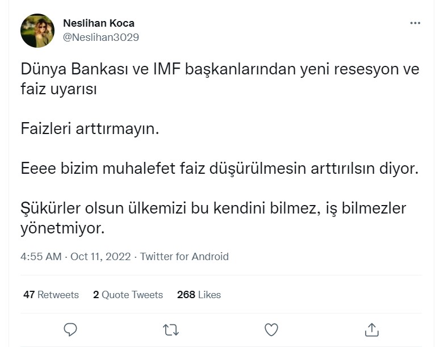This screenshot has height=347, width=440.
Task: View the 2 Quote Tweets
Action: (x=128, y=295)
